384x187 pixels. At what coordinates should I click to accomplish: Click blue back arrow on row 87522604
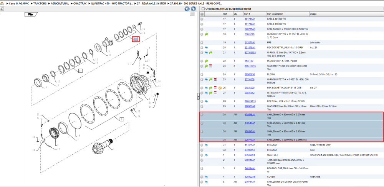pos(206,155)
